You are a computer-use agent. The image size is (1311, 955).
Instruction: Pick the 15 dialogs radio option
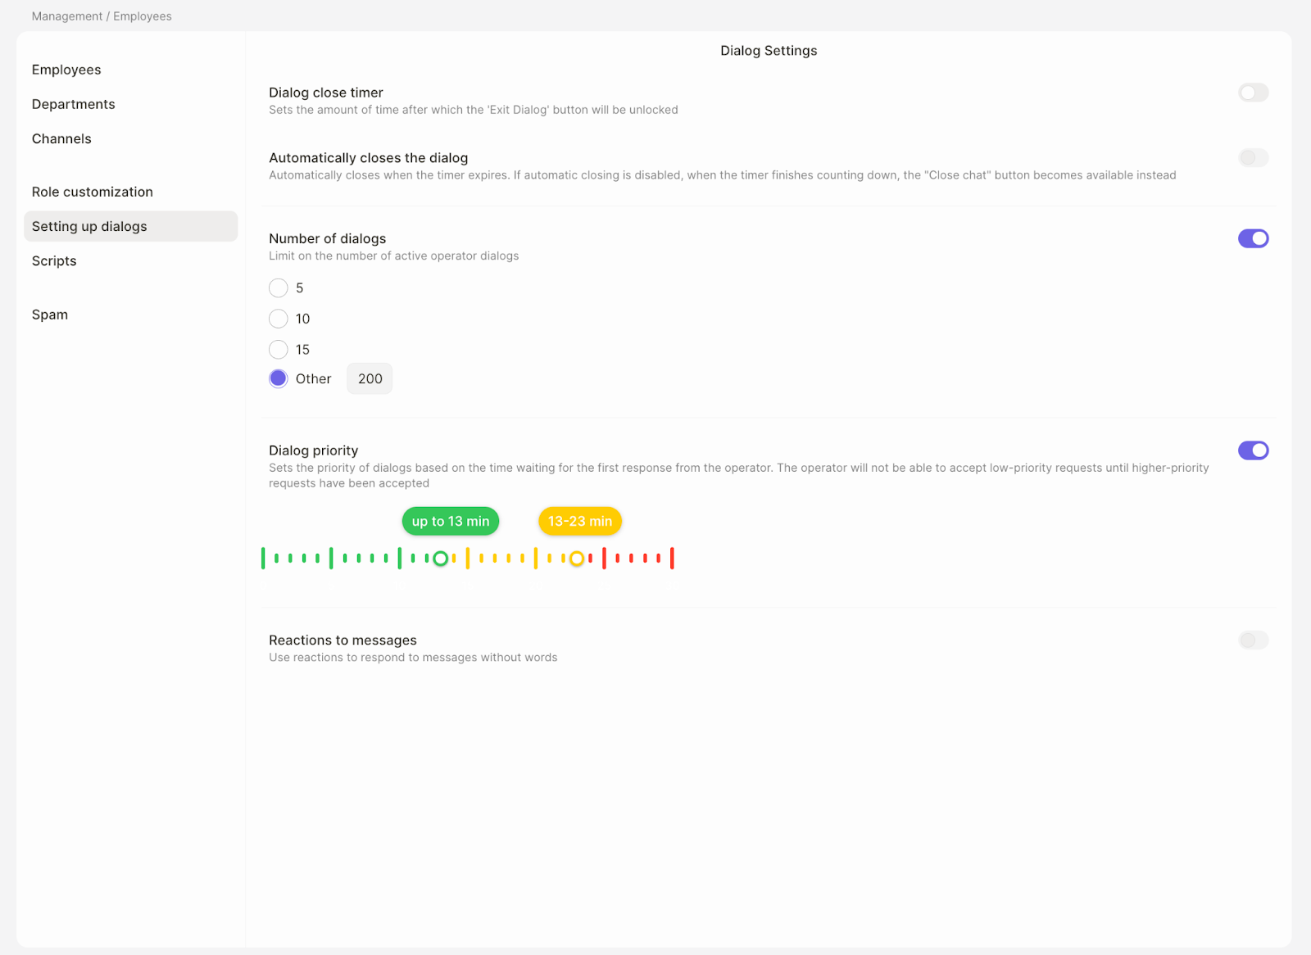[279, 350]
